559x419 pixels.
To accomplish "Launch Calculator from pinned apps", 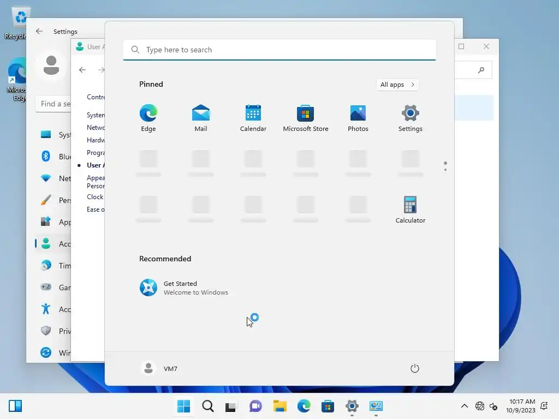I will click(x=411, y=209).
